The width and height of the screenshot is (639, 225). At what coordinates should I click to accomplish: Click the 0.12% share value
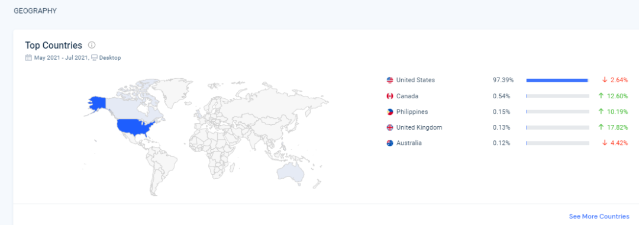(501, 143)
